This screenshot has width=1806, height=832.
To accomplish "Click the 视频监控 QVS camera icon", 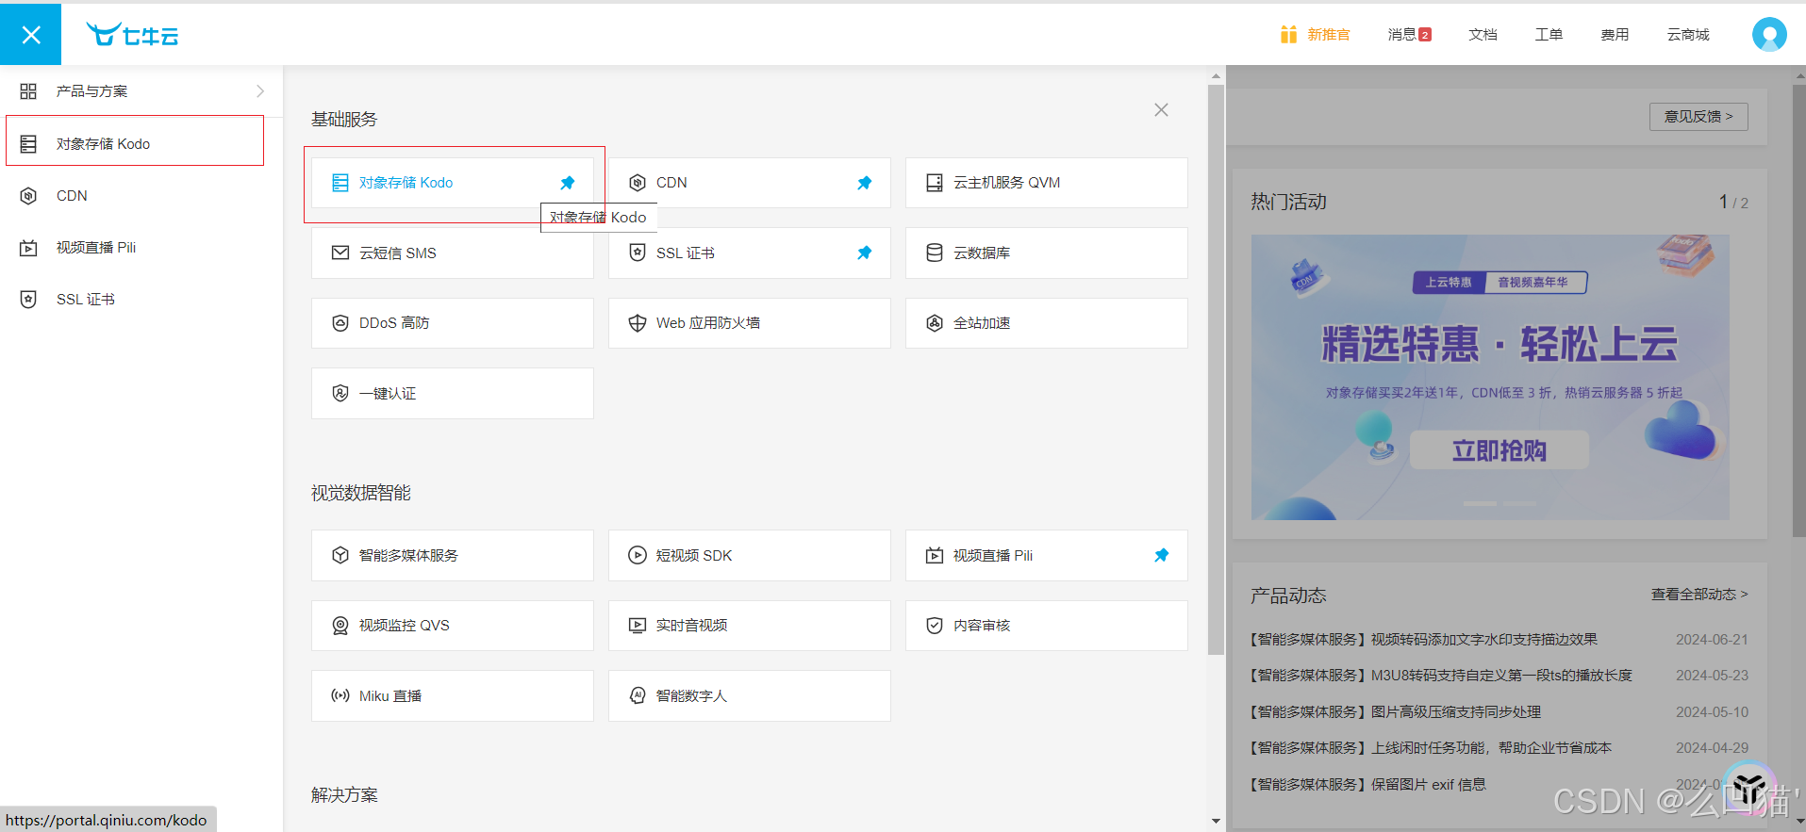I will 340,626.
